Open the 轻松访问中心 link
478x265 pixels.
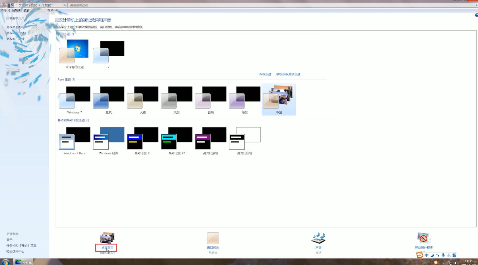[x=15, y=251]
